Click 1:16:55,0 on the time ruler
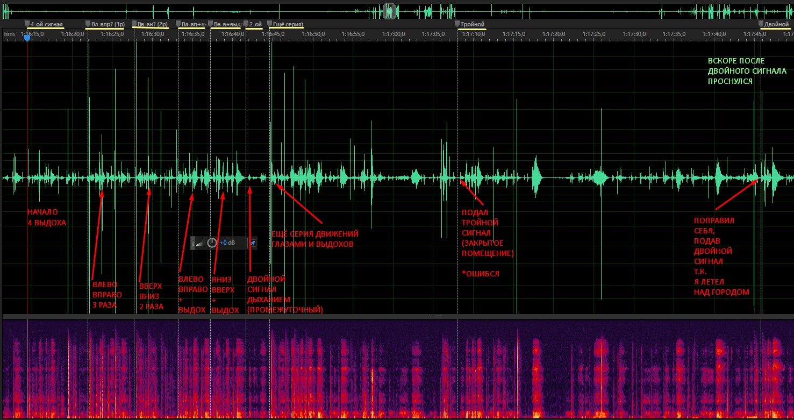 point(353,34)
